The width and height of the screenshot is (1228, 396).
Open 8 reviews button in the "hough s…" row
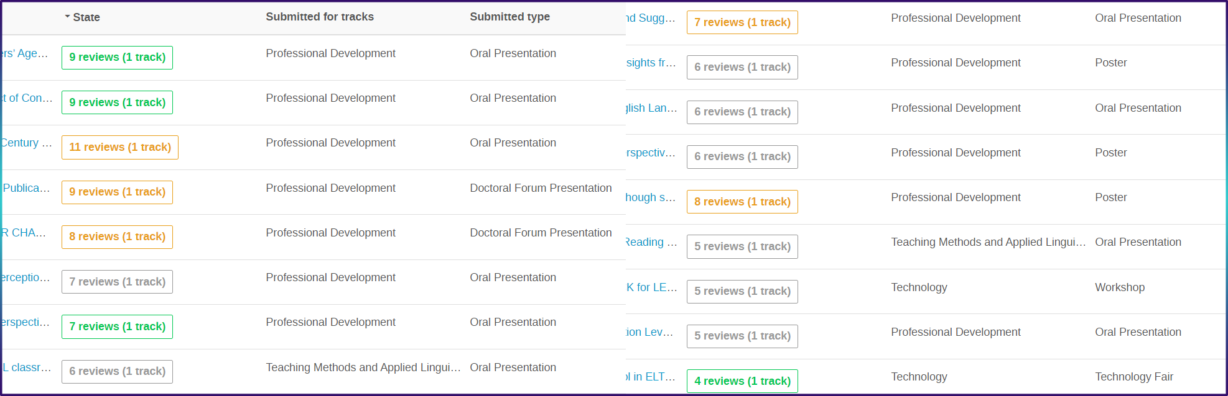[742, 202]
